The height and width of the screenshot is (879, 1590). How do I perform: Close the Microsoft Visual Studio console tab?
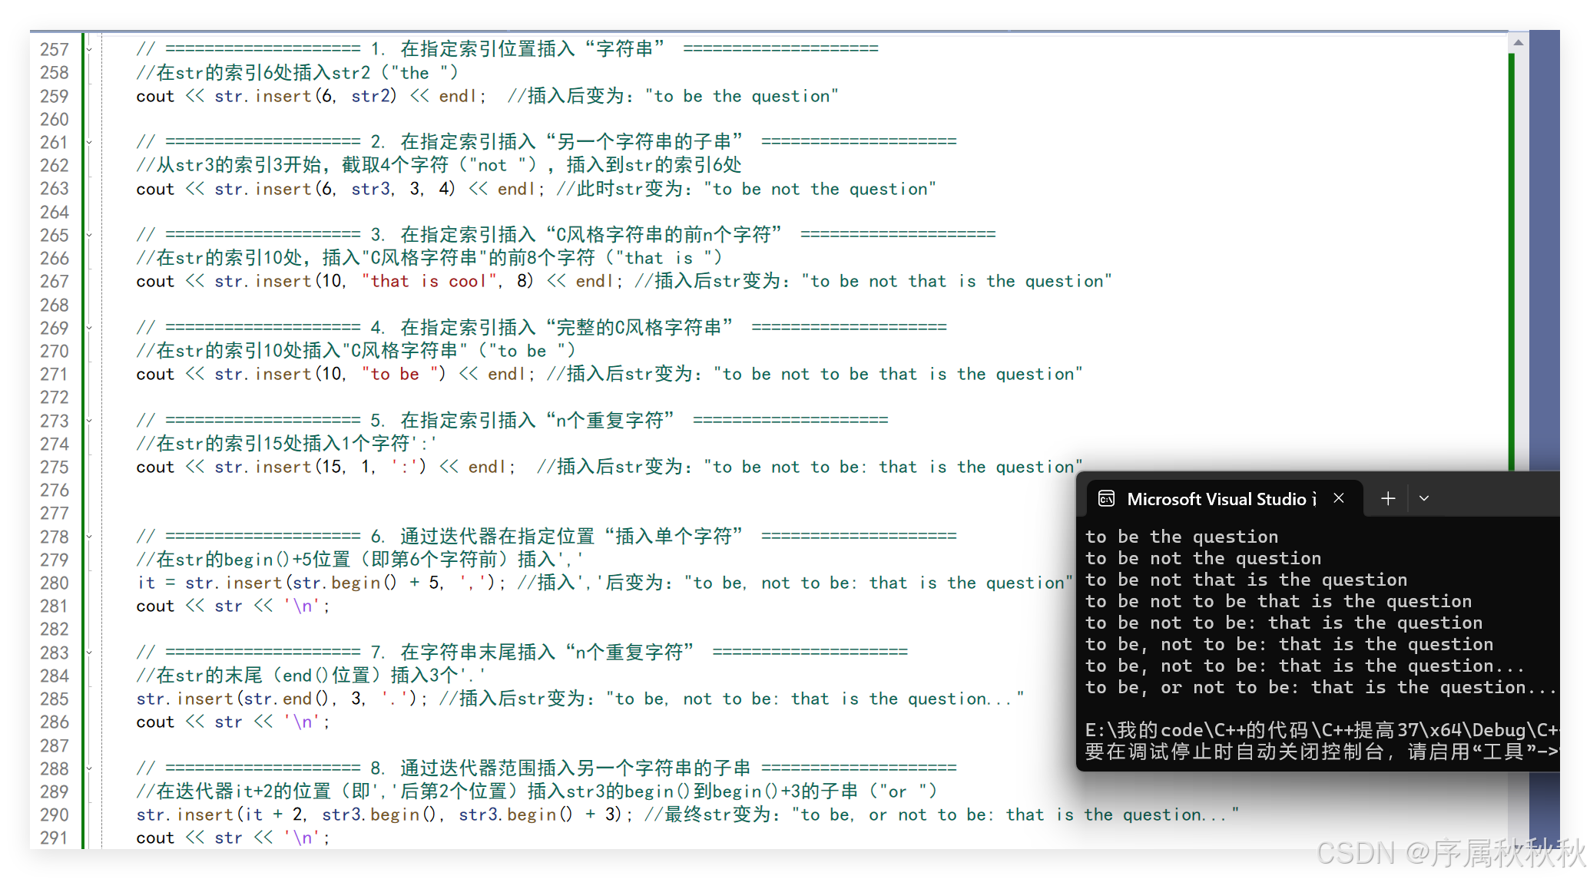click(1339, 498)
